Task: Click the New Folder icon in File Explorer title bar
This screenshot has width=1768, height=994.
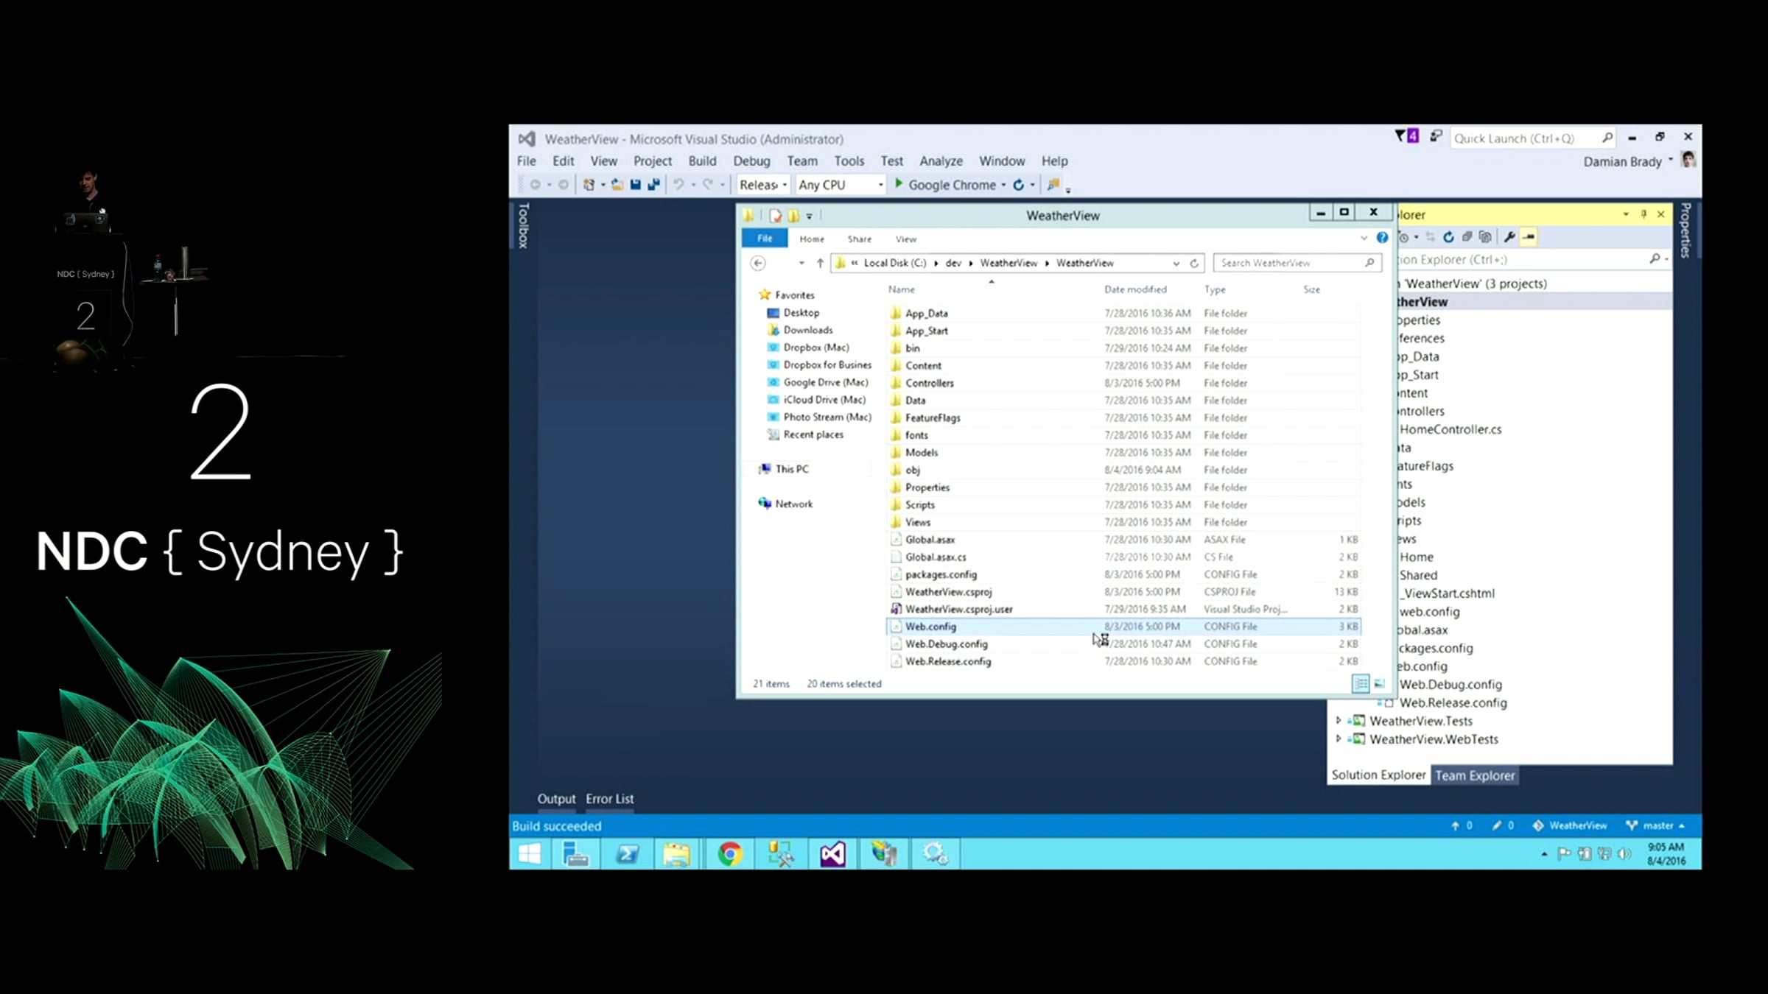Action: (793, 216)
